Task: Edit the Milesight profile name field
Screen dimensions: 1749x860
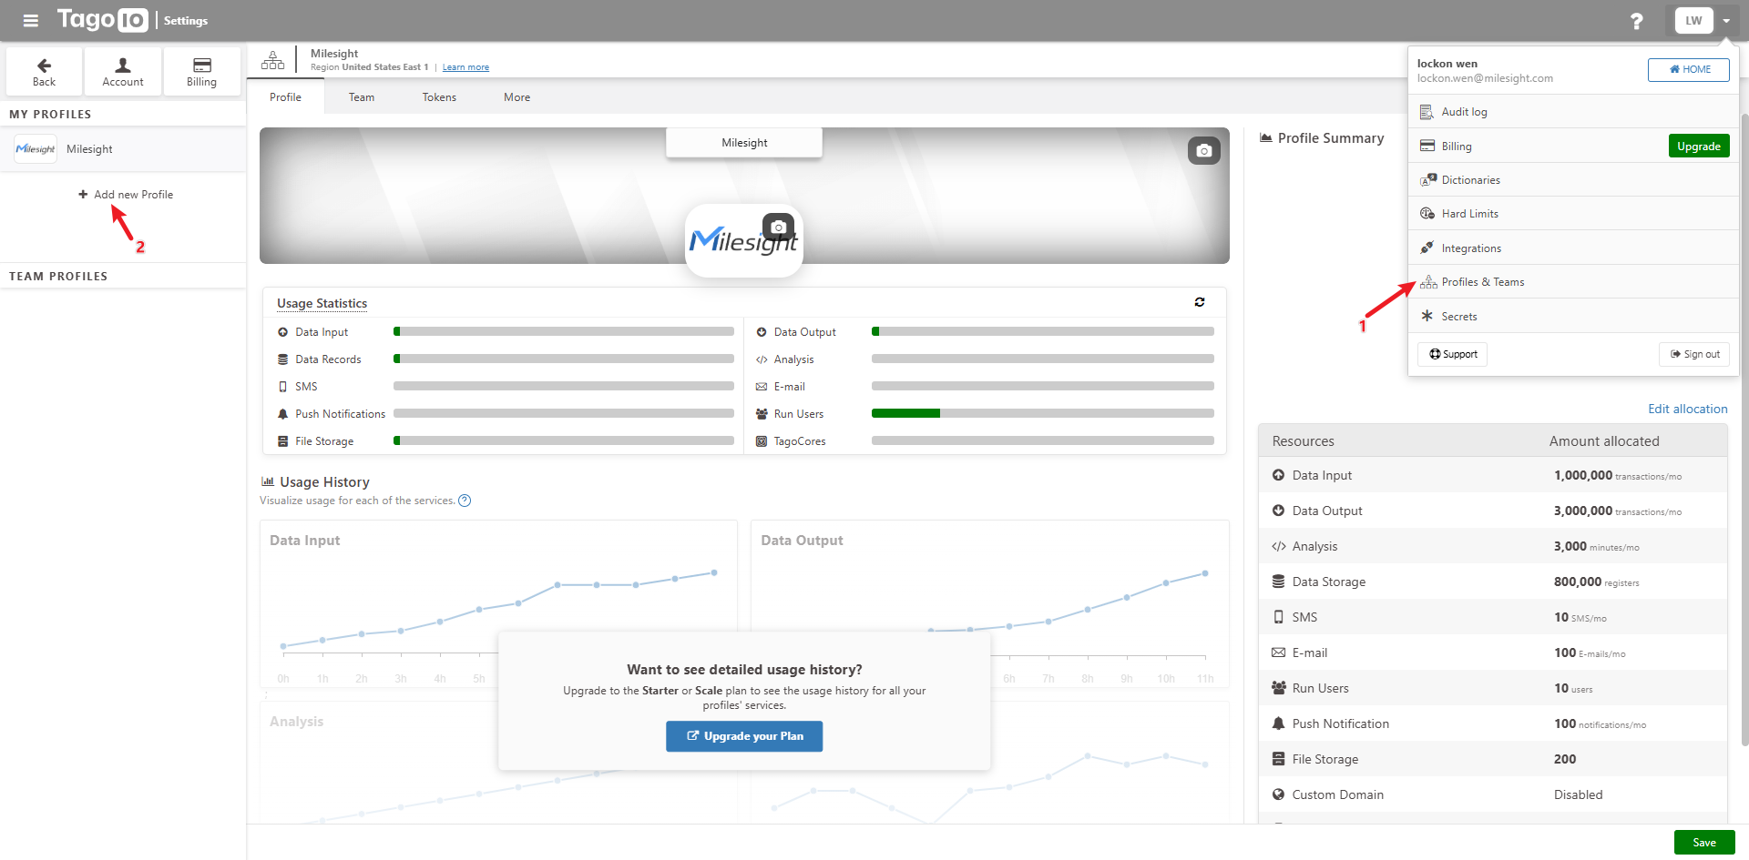Action: point(744,143)
